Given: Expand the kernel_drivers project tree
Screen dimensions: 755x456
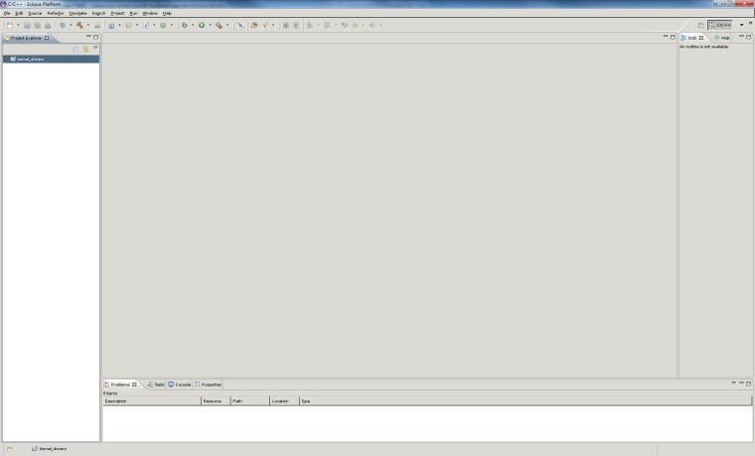Looking at the screenshot, I should tap(6, 59).
